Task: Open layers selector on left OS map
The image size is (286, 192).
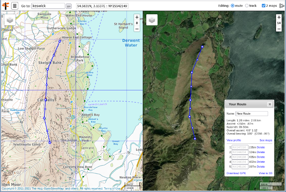Action: tap(10, 20)
